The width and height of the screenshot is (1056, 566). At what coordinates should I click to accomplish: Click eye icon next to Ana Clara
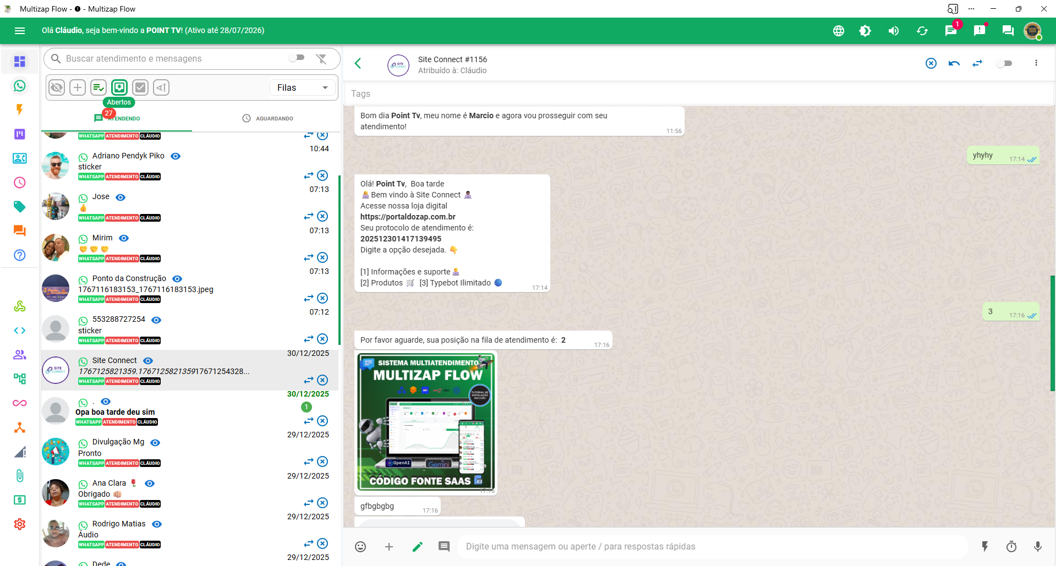150,483
